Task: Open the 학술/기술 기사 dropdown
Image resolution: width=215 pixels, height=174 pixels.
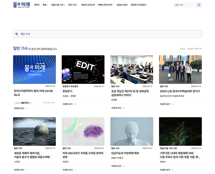Action: [58, 4]
